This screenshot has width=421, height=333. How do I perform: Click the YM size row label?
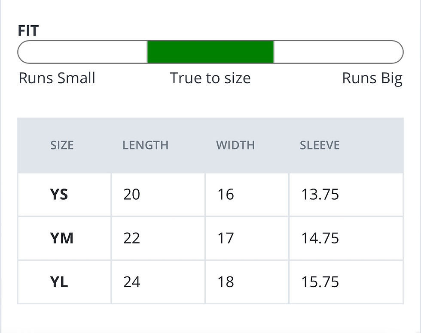(x=62, y=238)
